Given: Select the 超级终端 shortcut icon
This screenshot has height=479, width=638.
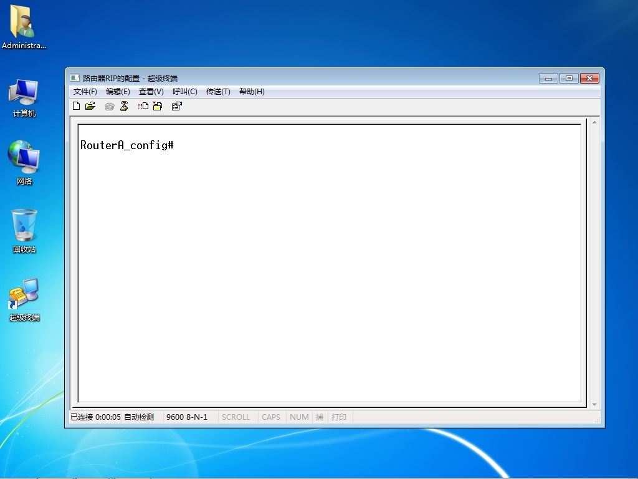Looking at the screenshot, I should click(x=24, y=300).
